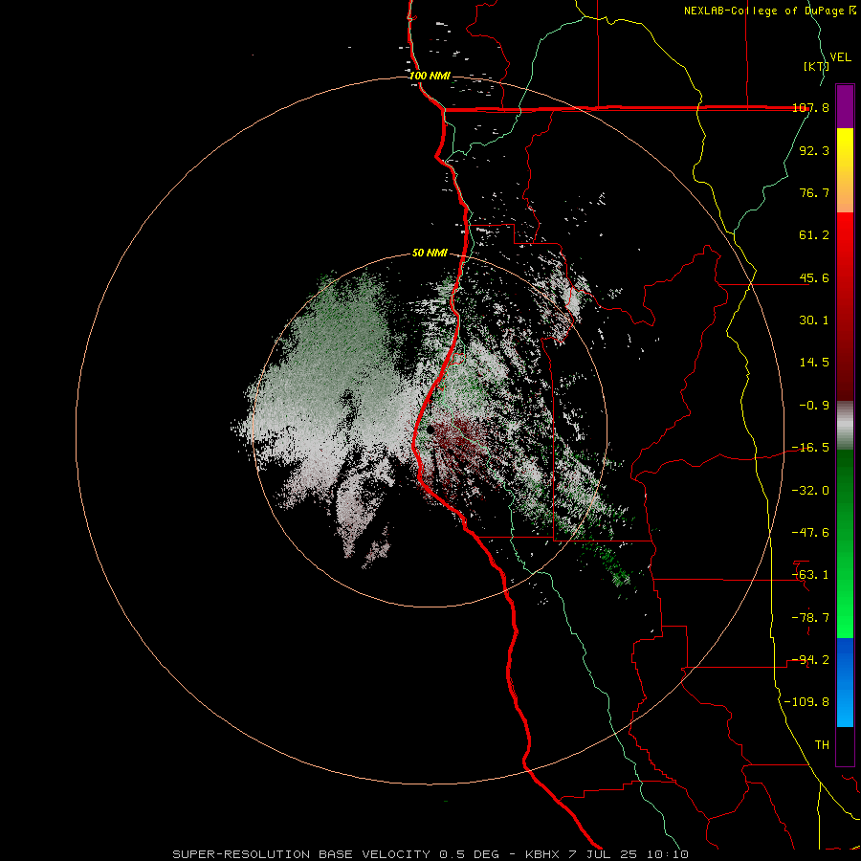Click the purple segment of the color bar
This screenshot has width=861, height=861.
pyautogui.click(x=845, y=106)
